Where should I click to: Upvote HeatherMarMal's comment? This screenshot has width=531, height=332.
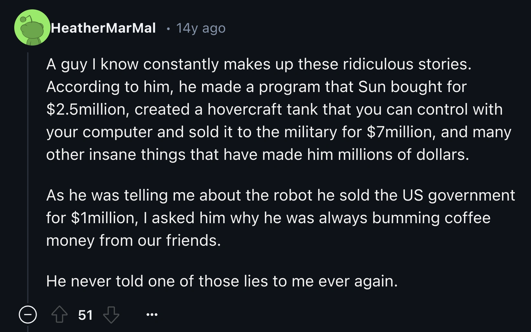[x=60, y=315]
